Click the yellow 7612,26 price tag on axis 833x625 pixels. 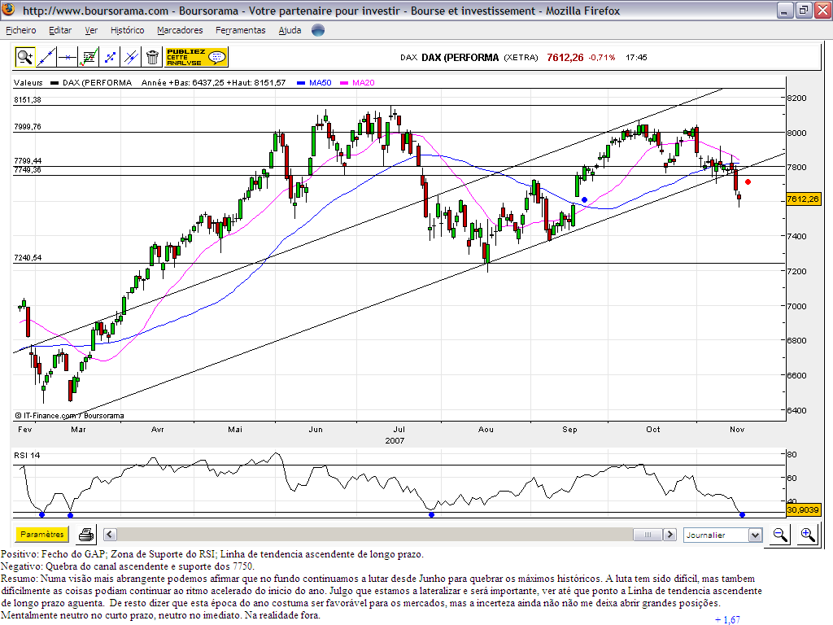tap(803, 199)
